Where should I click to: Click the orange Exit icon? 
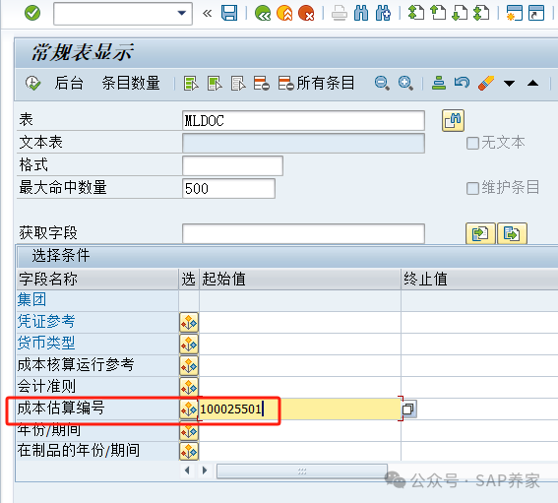coord(284,13)
